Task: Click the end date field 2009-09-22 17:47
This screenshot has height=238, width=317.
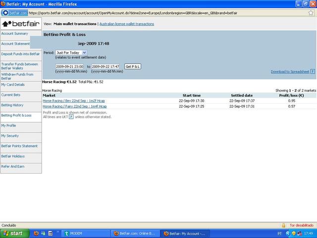Action: (106, 66)
